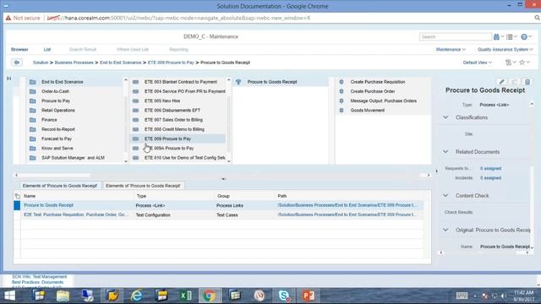The height and width of the screenshot is (304, 541).
Task: Click ETE 009 Procure to Pay breadcrumb link
Action: [x=171, y=62]
